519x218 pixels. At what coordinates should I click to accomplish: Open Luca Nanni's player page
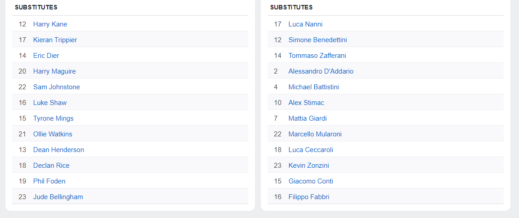point(305,24)
